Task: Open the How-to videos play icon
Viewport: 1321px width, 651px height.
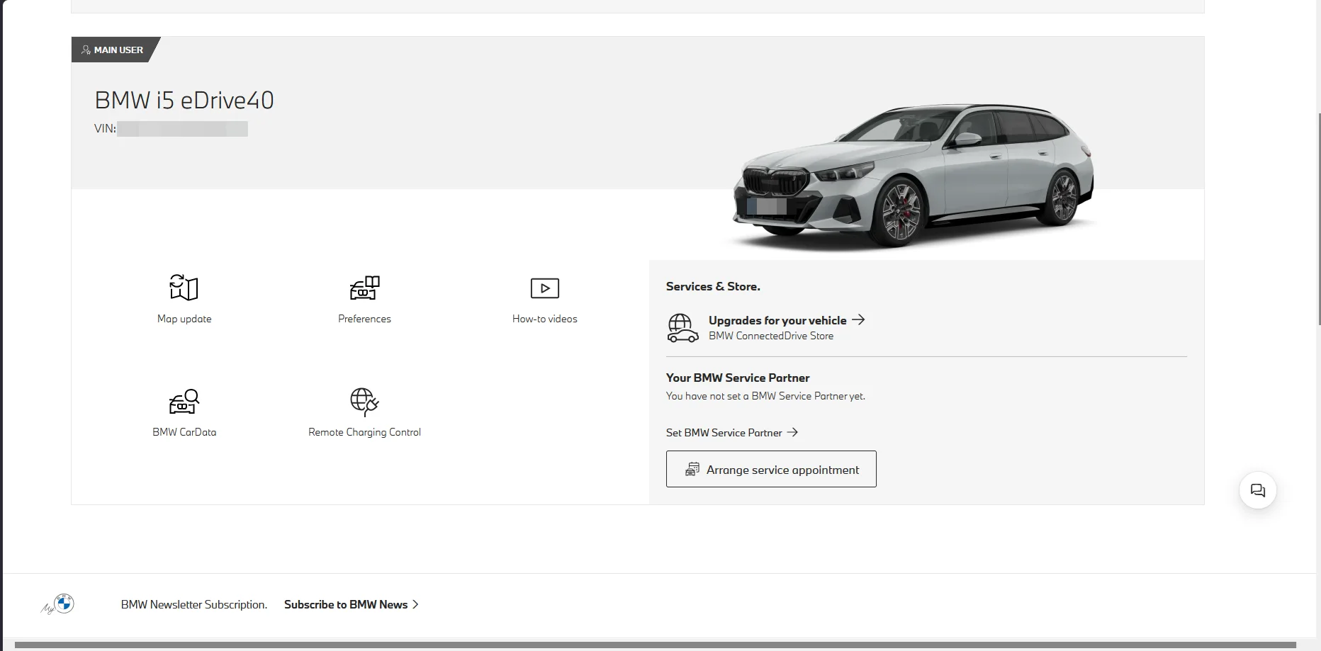Action: [x=545, y=288]
